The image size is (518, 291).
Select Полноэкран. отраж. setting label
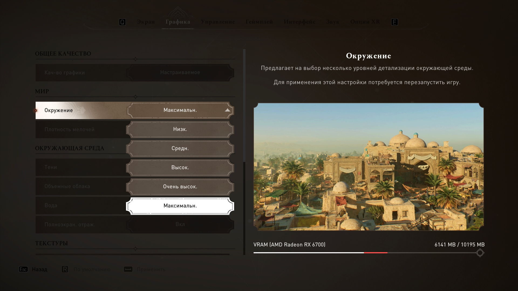(70, 225)
